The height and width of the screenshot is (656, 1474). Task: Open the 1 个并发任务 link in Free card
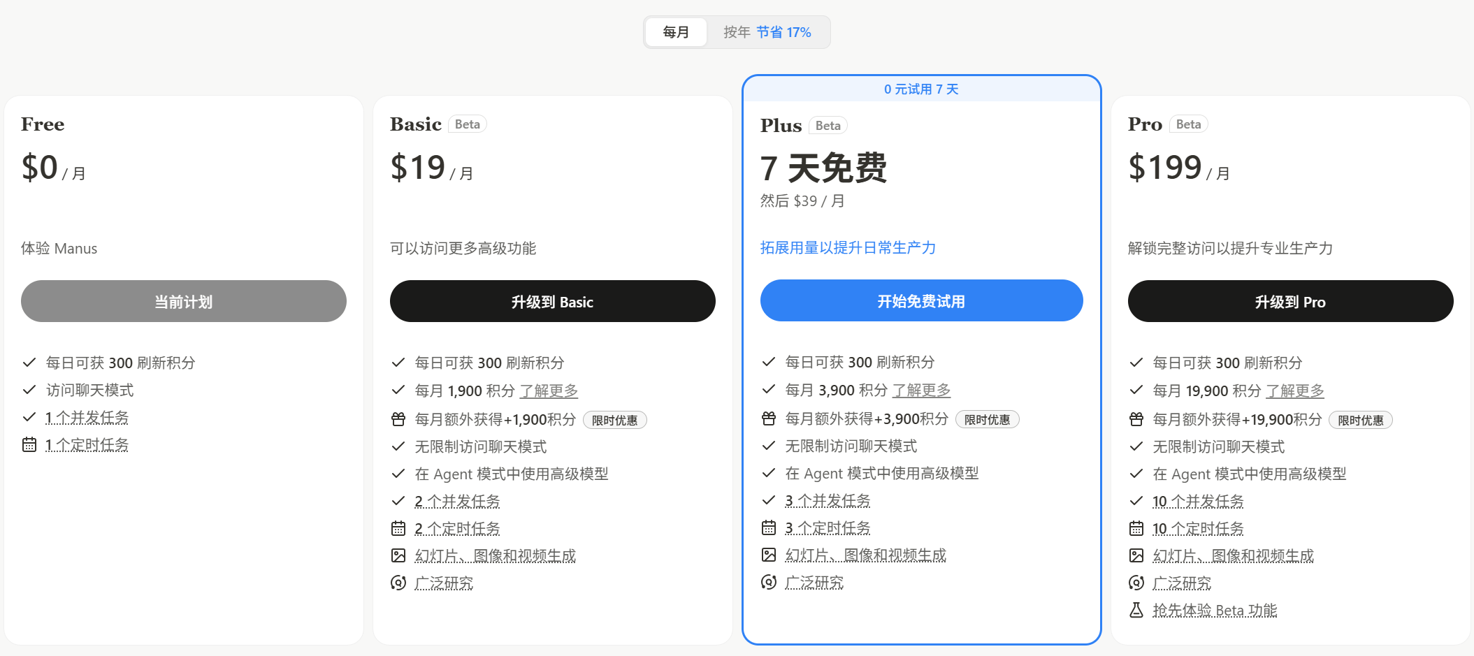(87, 417)
